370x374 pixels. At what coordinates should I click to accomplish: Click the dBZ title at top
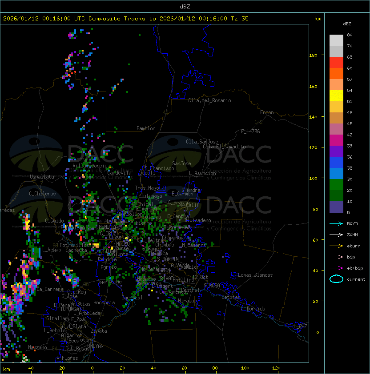point(185,6)
